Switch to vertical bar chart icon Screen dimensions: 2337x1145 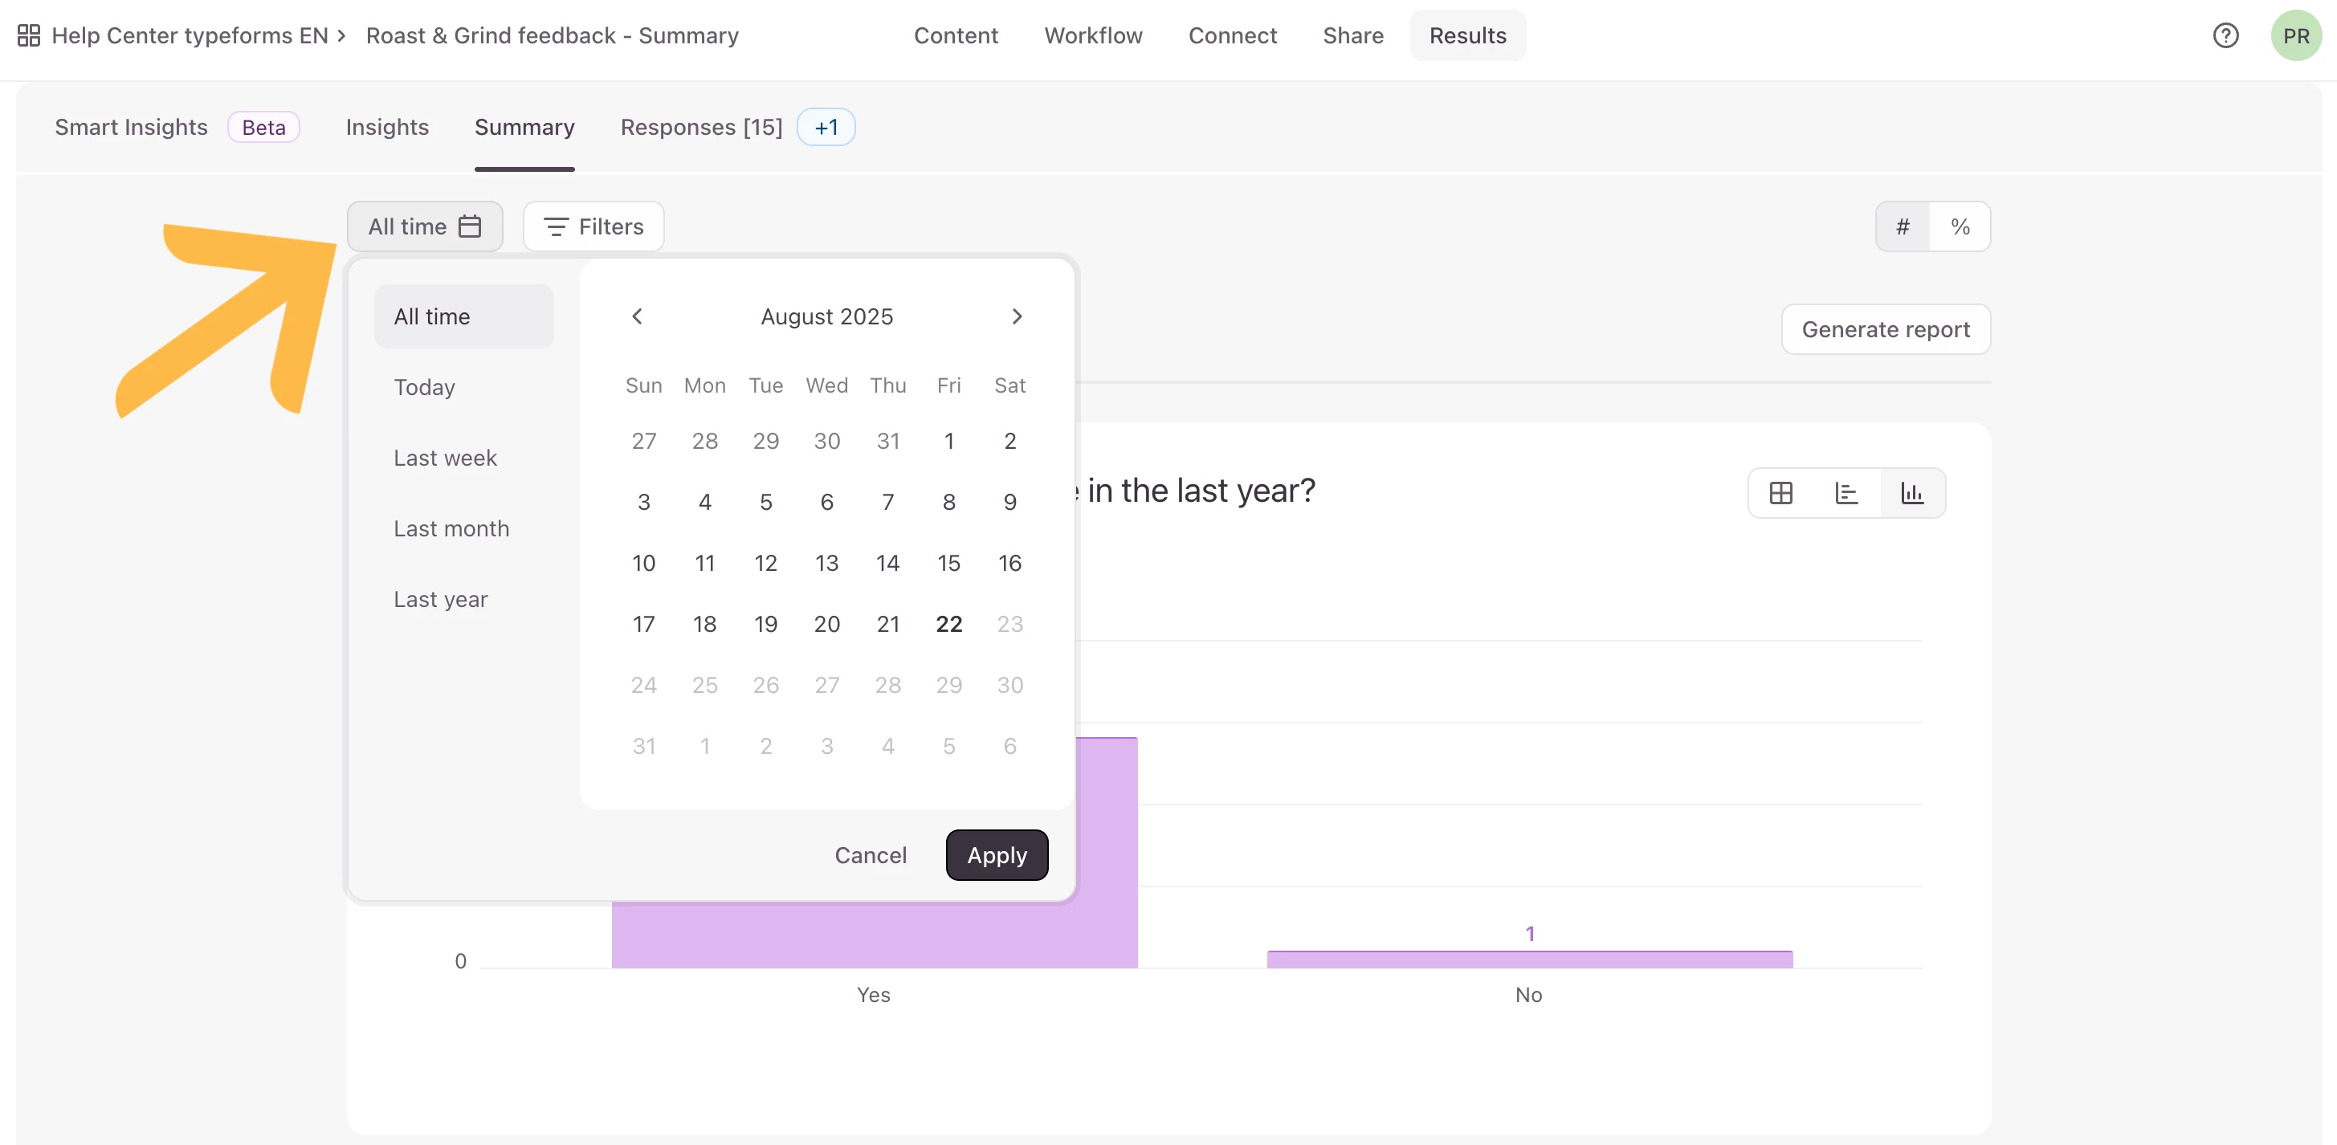click(1912, 493)
